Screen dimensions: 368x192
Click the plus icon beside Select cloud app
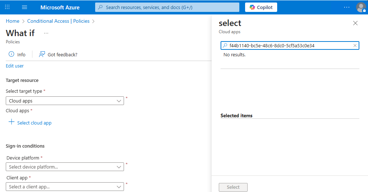tap(12, 122)
